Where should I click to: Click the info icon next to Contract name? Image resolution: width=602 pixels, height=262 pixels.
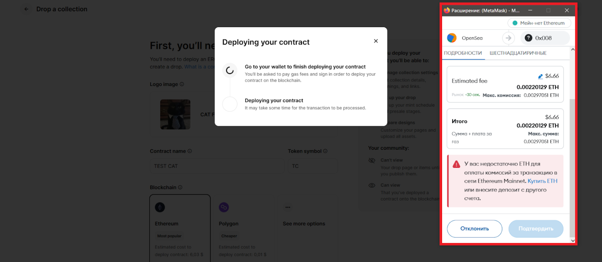point(190,151)
